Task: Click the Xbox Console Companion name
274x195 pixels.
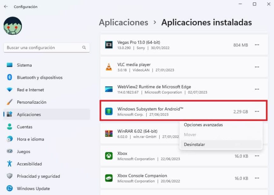Action: tap(142, 176)
